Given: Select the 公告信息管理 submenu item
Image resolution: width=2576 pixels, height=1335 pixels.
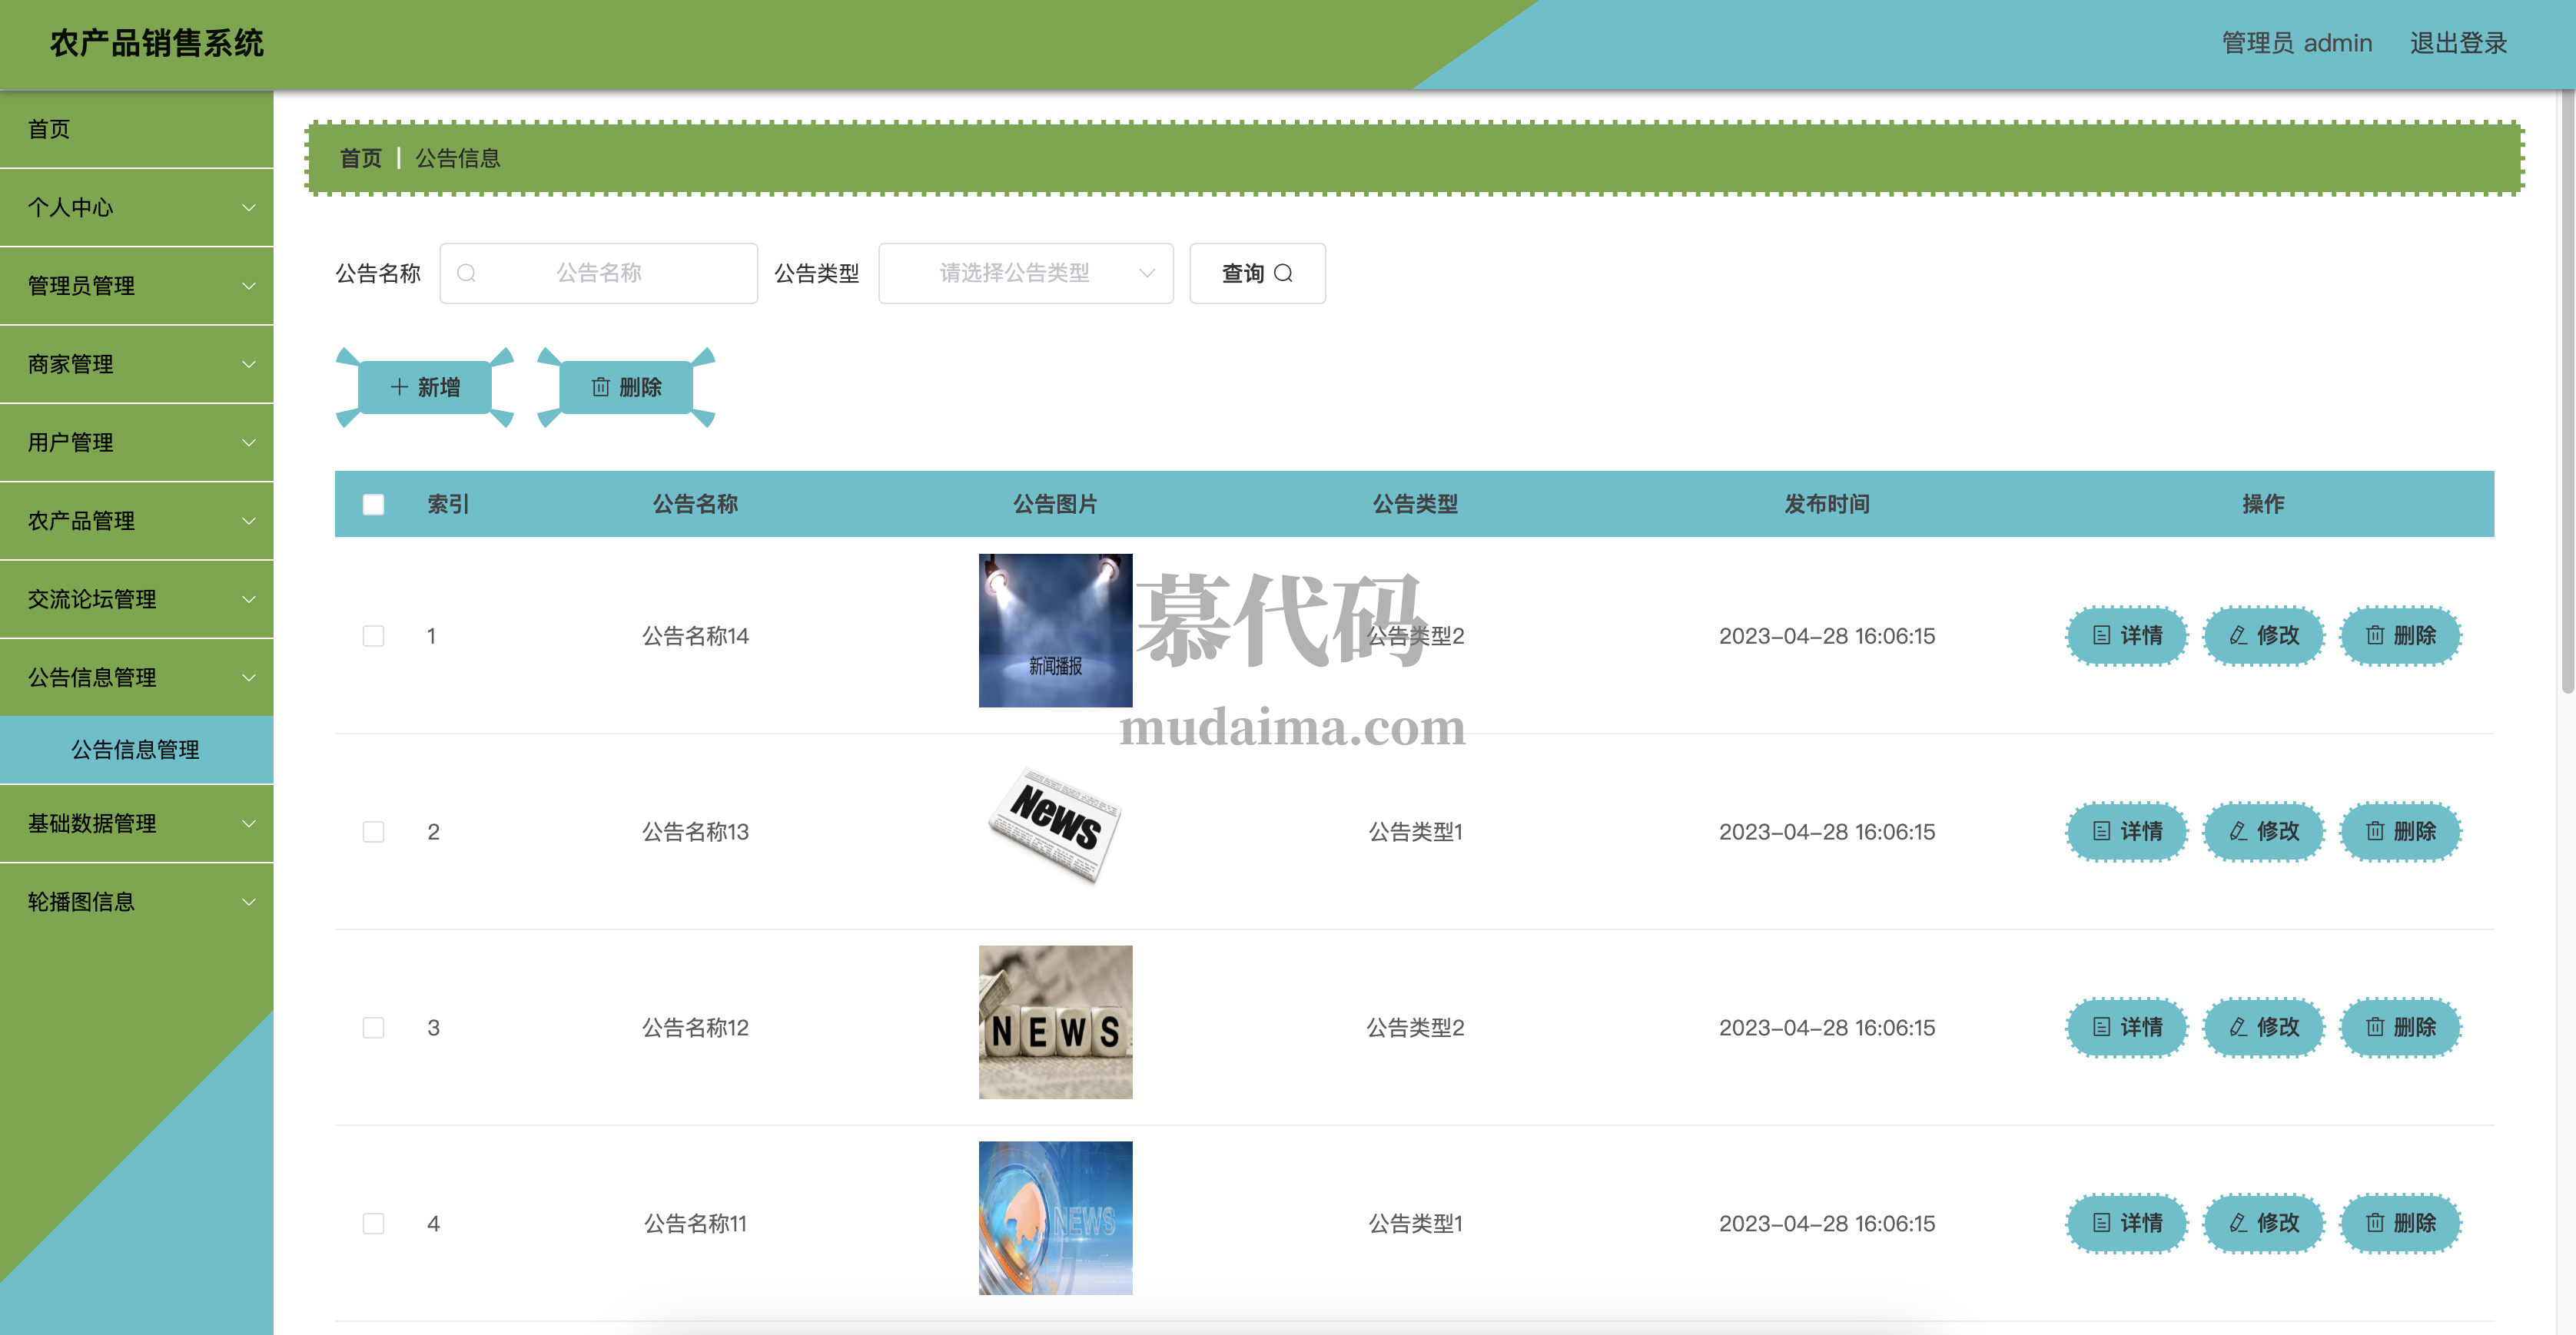Looking at the screenshot, I should 135,750.
